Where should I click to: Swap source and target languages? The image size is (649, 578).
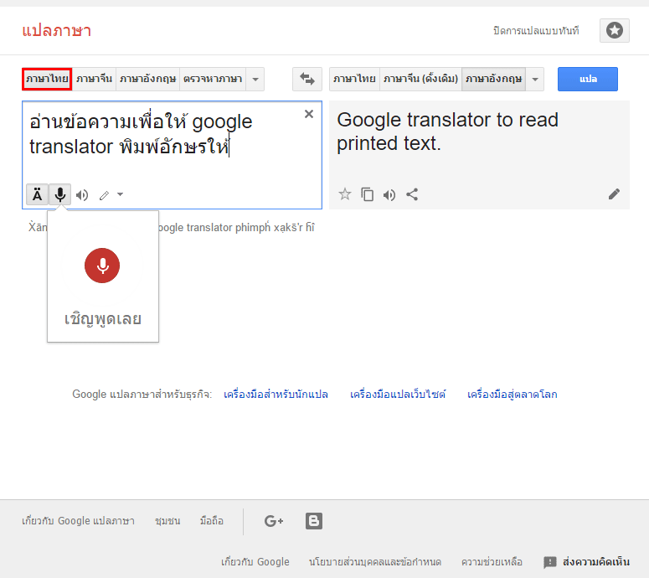(x=307, y=79)
